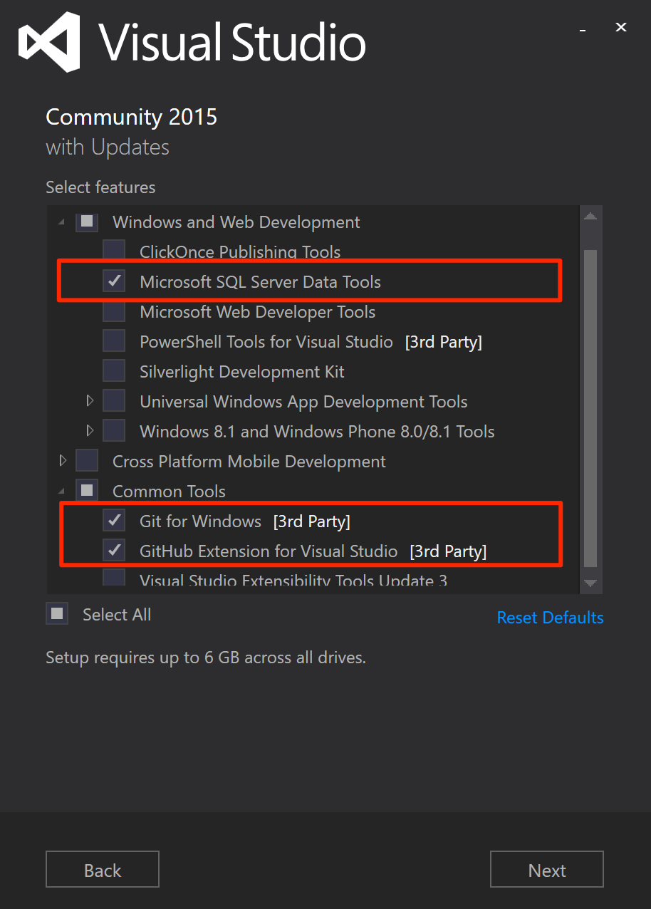Check PowerShell Tools for Visual Studio

[114, 341]
